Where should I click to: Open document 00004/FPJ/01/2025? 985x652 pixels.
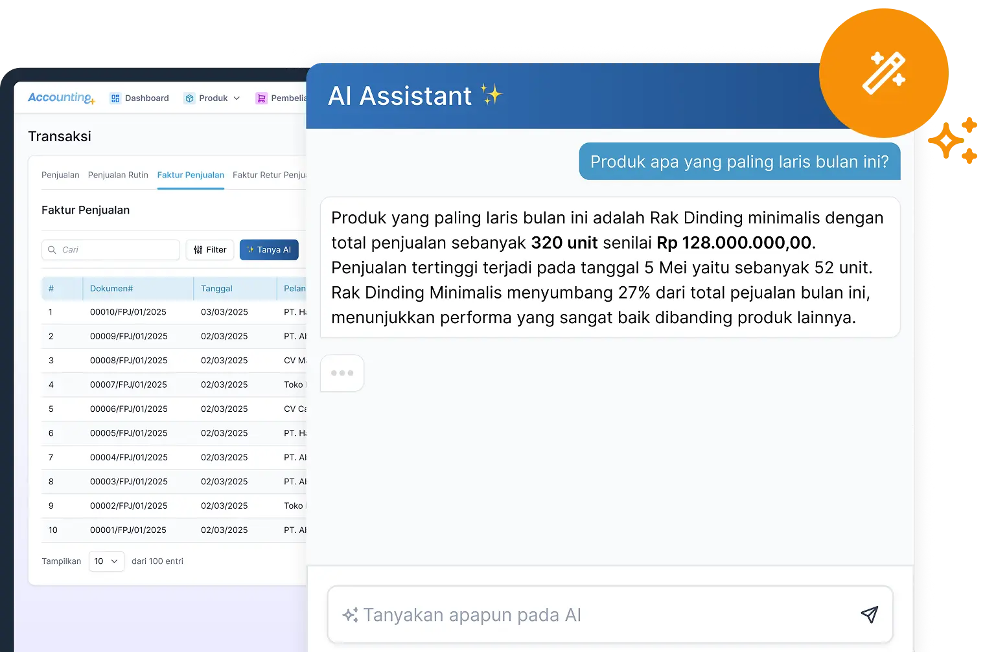tap(129, 457)
